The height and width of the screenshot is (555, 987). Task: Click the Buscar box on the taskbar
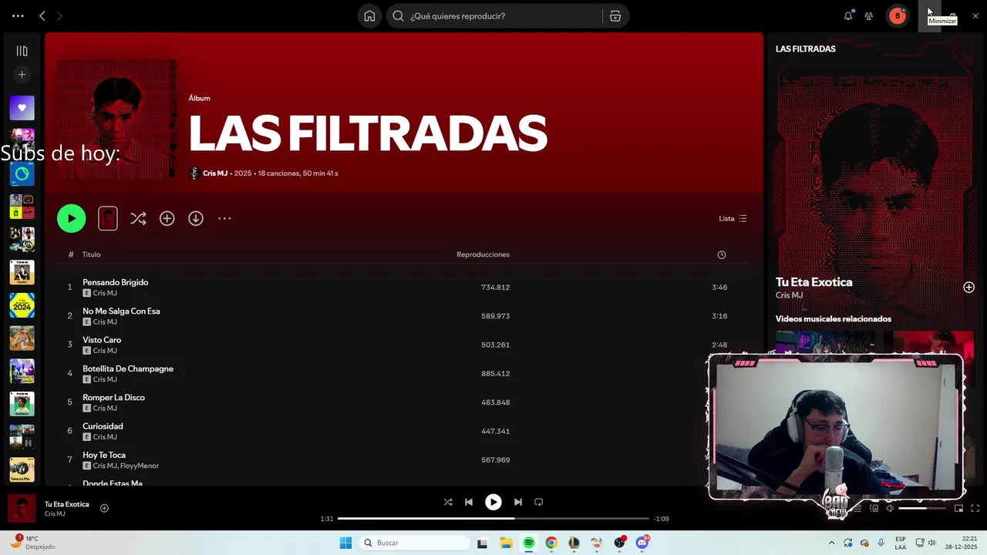[x=415, y=543]
